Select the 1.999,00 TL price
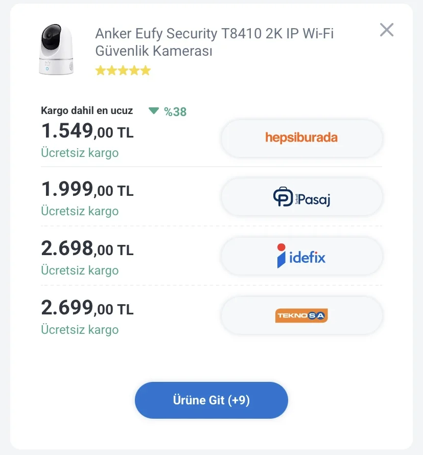The width and height of the screenshot is (423, 455). pyautogui.click(x=87, y=191)
